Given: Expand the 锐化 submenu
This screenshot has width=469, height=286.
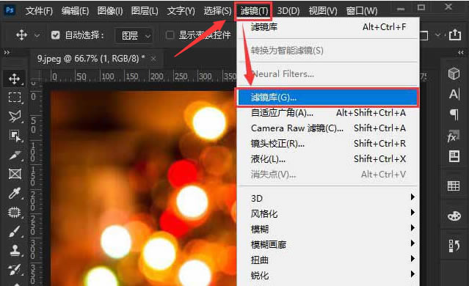Looking at the screenshot, I should click(328, 275).
